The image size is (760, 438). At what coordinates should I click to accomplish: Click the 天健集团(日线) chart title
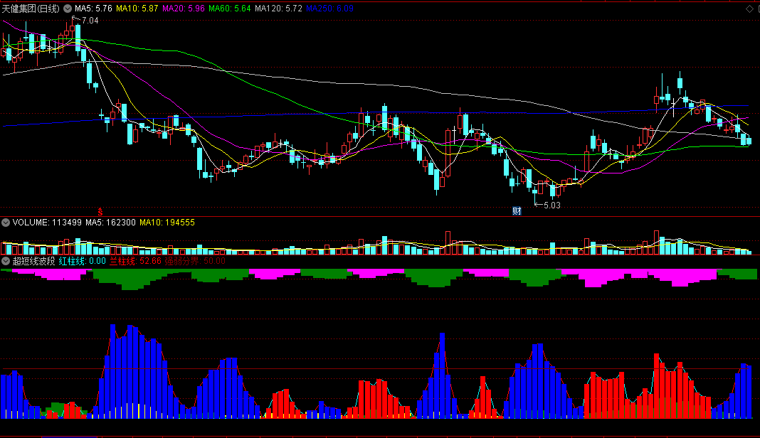[31, 9]
